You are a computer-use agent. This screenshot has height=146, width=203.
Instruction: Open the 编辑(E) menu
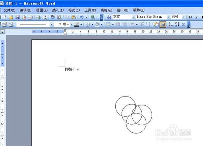(26, 10)
